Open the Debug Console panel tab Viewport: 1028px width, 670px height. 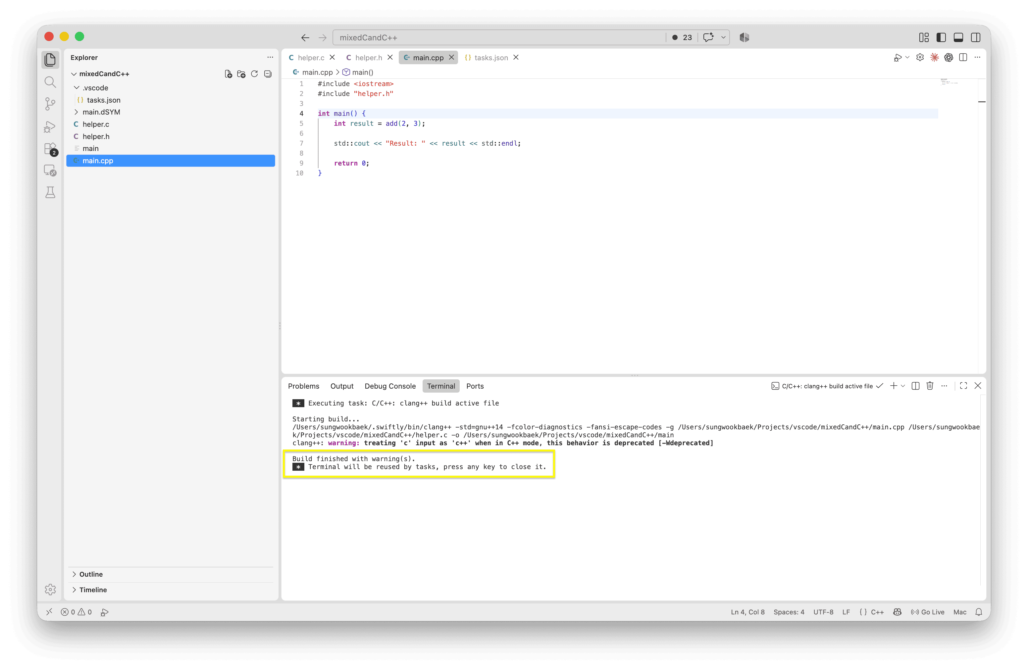(390, 386)
